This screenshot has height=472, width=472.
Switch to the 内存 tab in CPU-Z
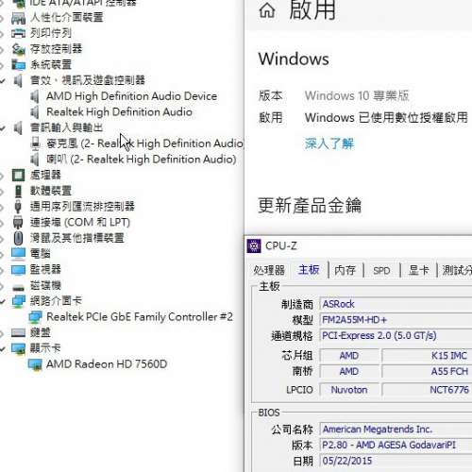pyautogui.click(x=345, y=270)
